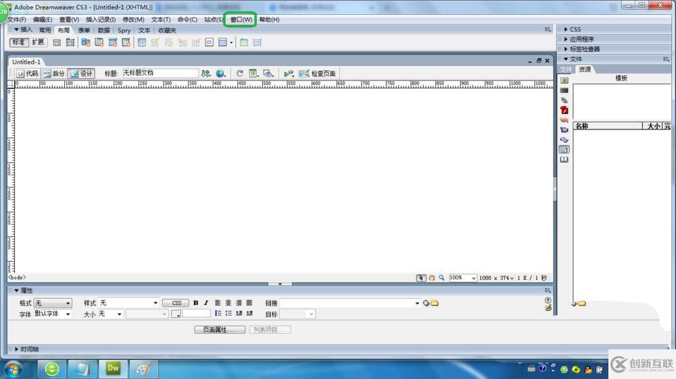Click Draw Layout Table icon
676x379 pixels.
tap(243, 42)
